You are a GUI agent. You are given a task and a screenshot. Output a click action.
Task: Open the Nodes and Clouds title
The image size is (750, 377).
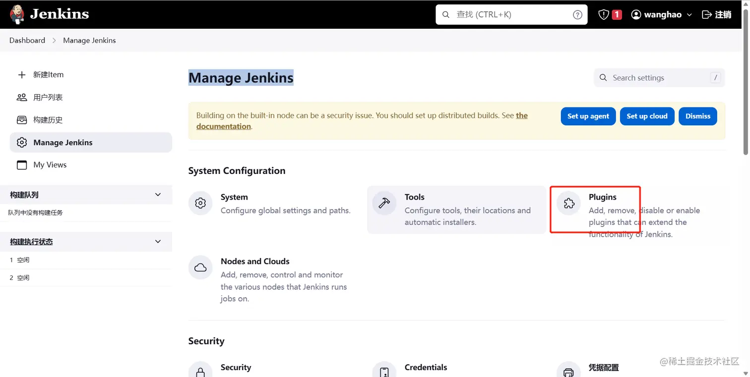coord(255,262)
